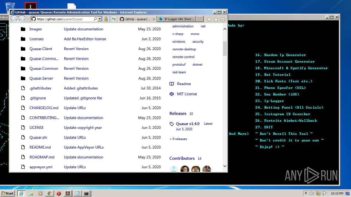Open CHANGELOG.md file
The image size is (351, 197).
[x=44, y=108]
